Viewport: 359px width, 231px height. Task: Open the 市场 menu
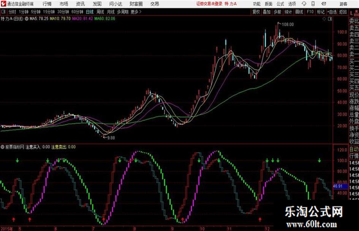click(x=64, y=4)
